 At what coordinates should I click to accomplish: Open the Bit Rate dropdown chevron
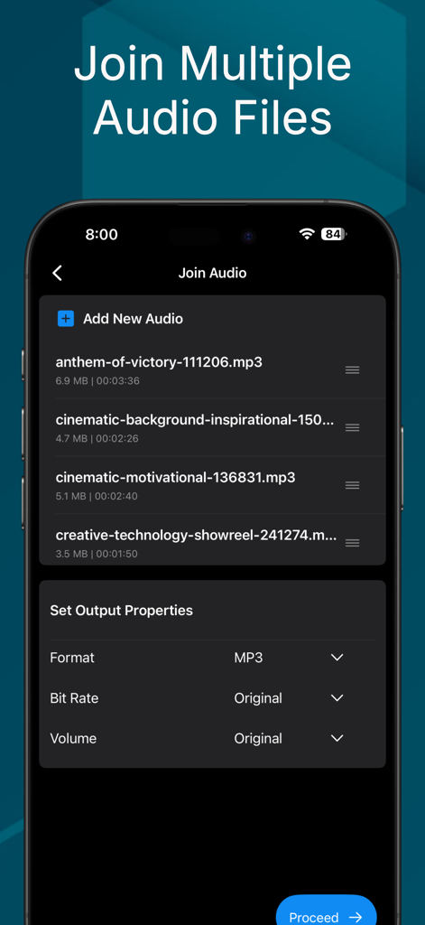point(337,698)
